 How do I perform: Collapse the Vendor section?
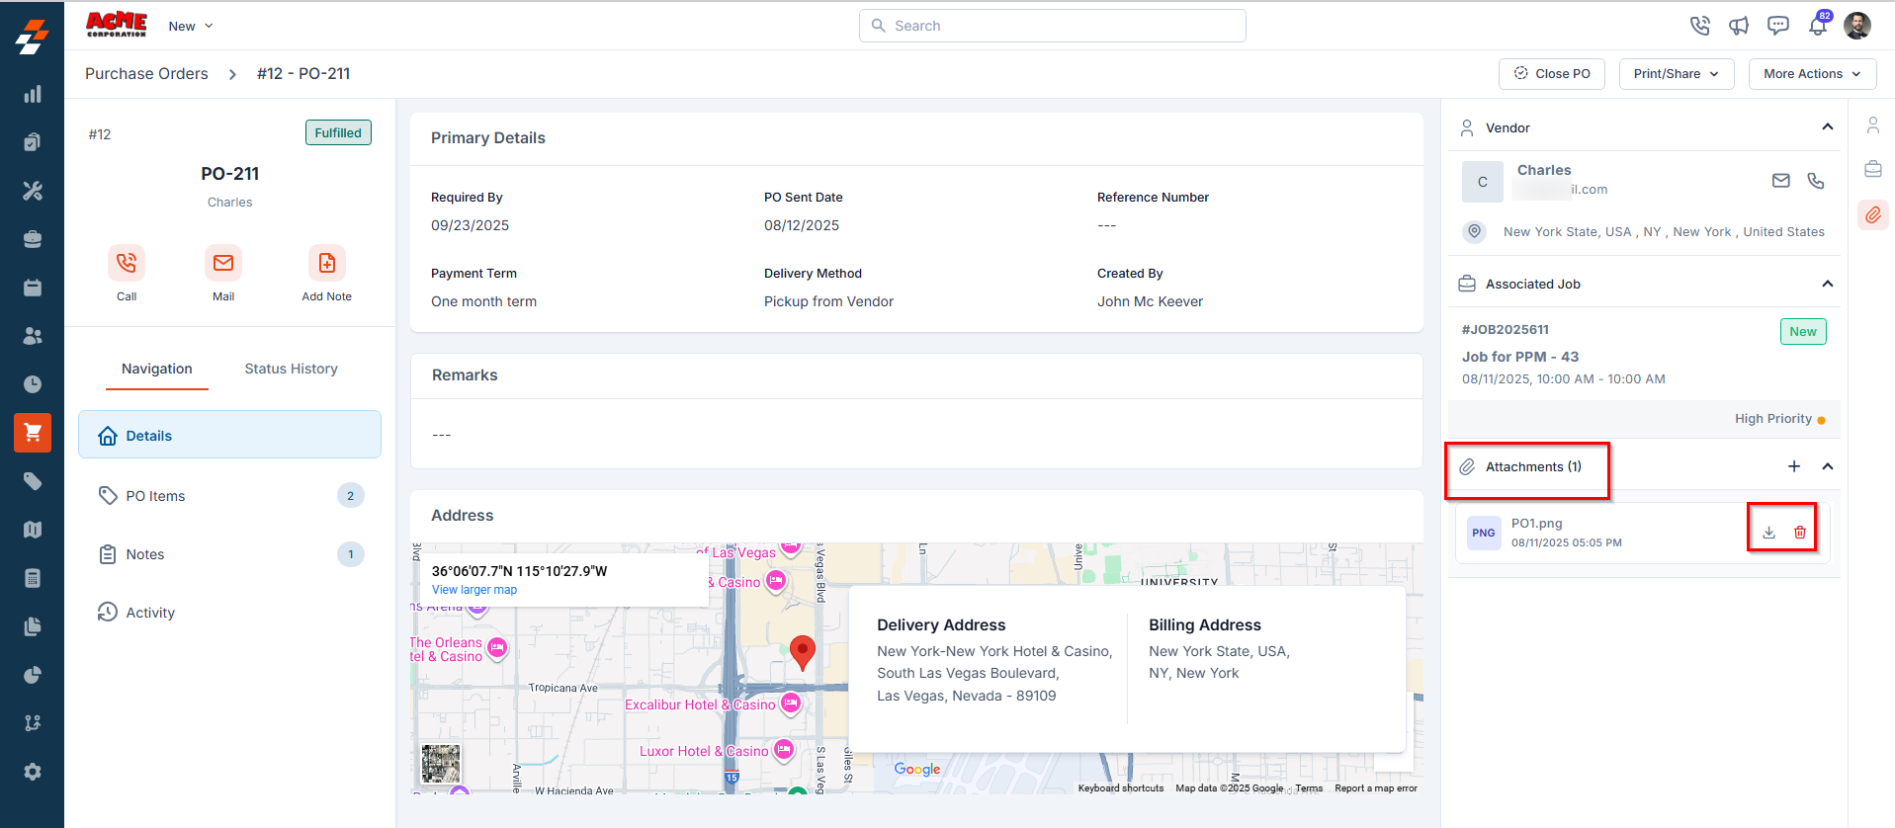(x=1827, y=127)
